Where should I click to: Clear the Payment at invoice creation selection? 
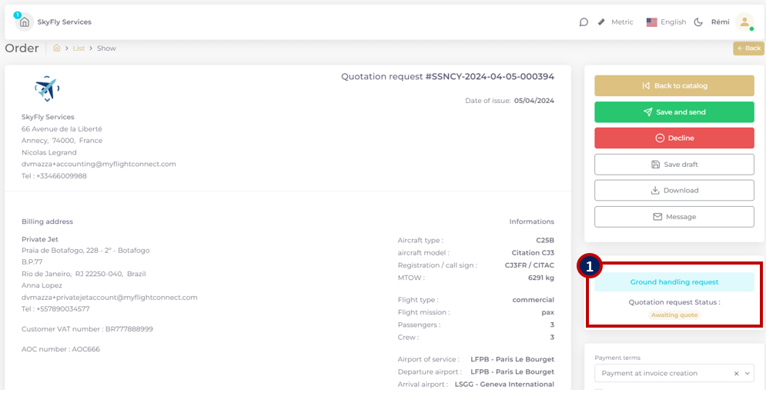(x=736, y=374)
